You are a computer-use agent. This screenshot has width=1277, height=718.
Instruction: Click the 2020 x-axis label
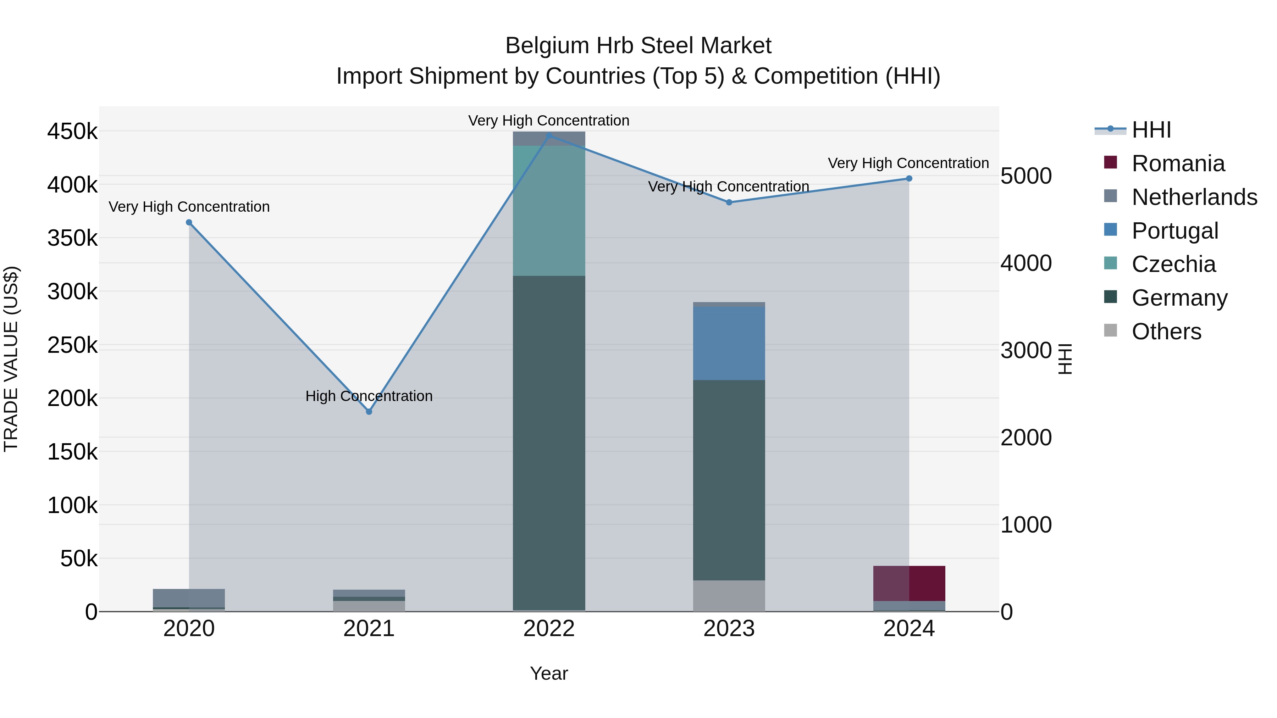coord(189,629)
